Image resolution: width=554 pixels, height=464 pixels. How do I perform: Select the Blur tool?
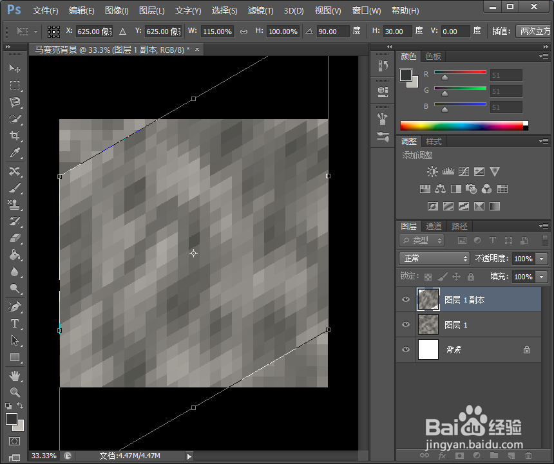click(15, 272)
